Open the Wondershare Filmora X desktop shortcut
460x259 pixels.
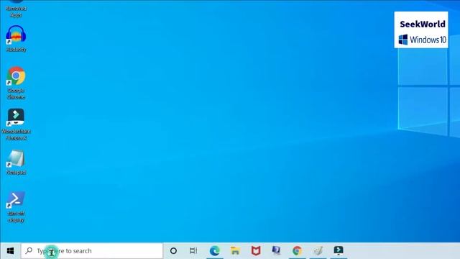coord(16,124)
